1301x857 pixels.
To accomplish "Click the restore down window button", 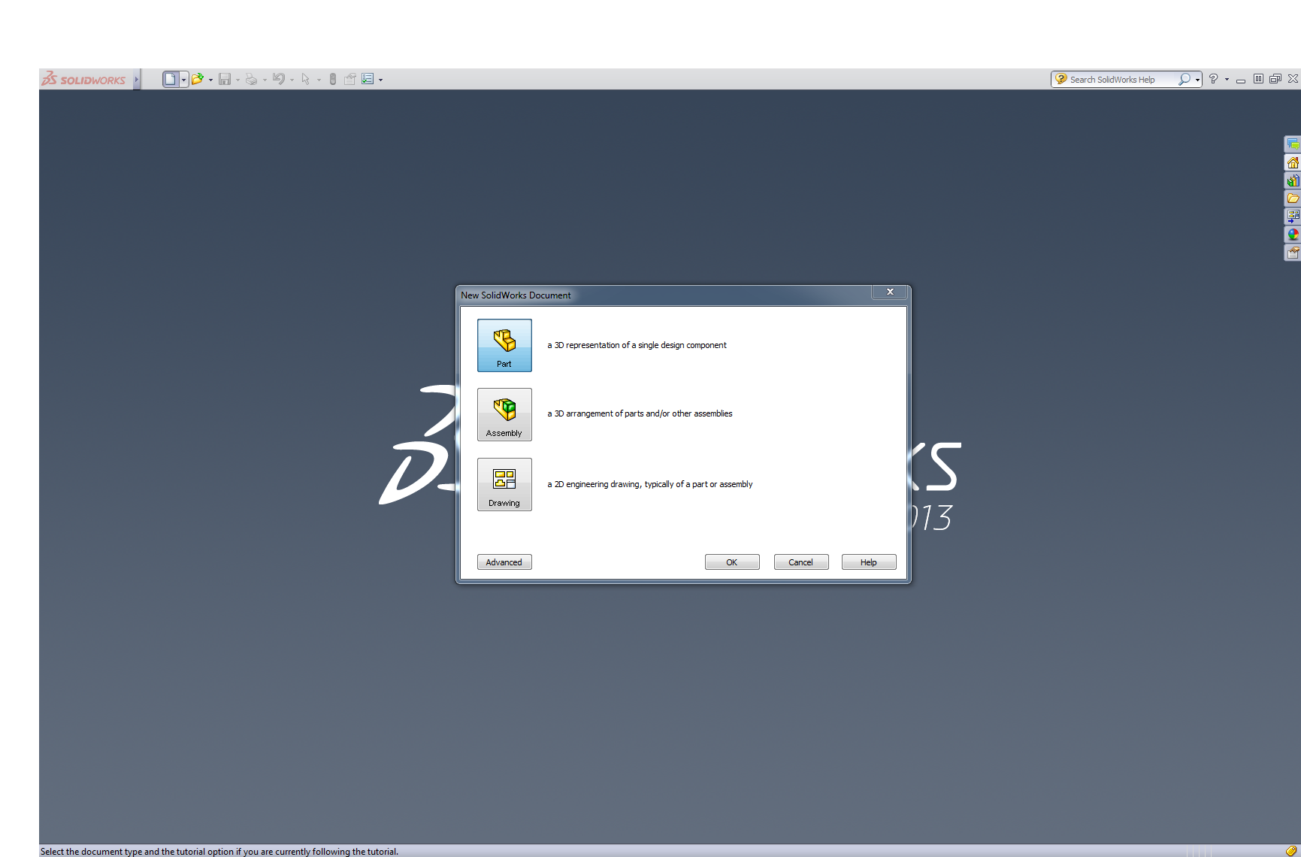I will tap(1275, 79).
